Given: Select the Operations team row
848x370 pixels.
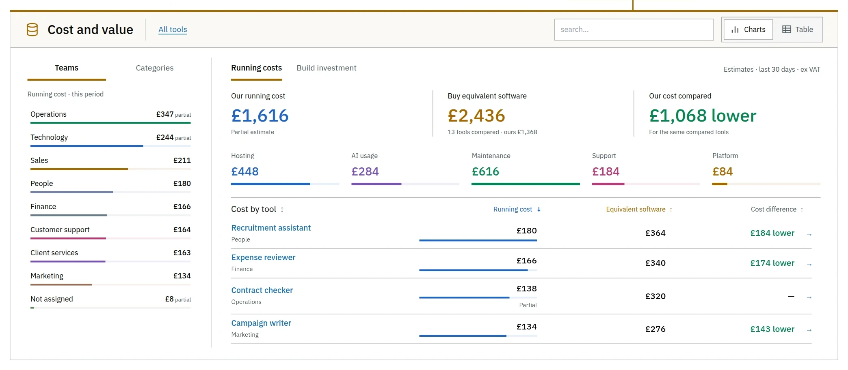Looking at the screenshot, I should [110, 116].
